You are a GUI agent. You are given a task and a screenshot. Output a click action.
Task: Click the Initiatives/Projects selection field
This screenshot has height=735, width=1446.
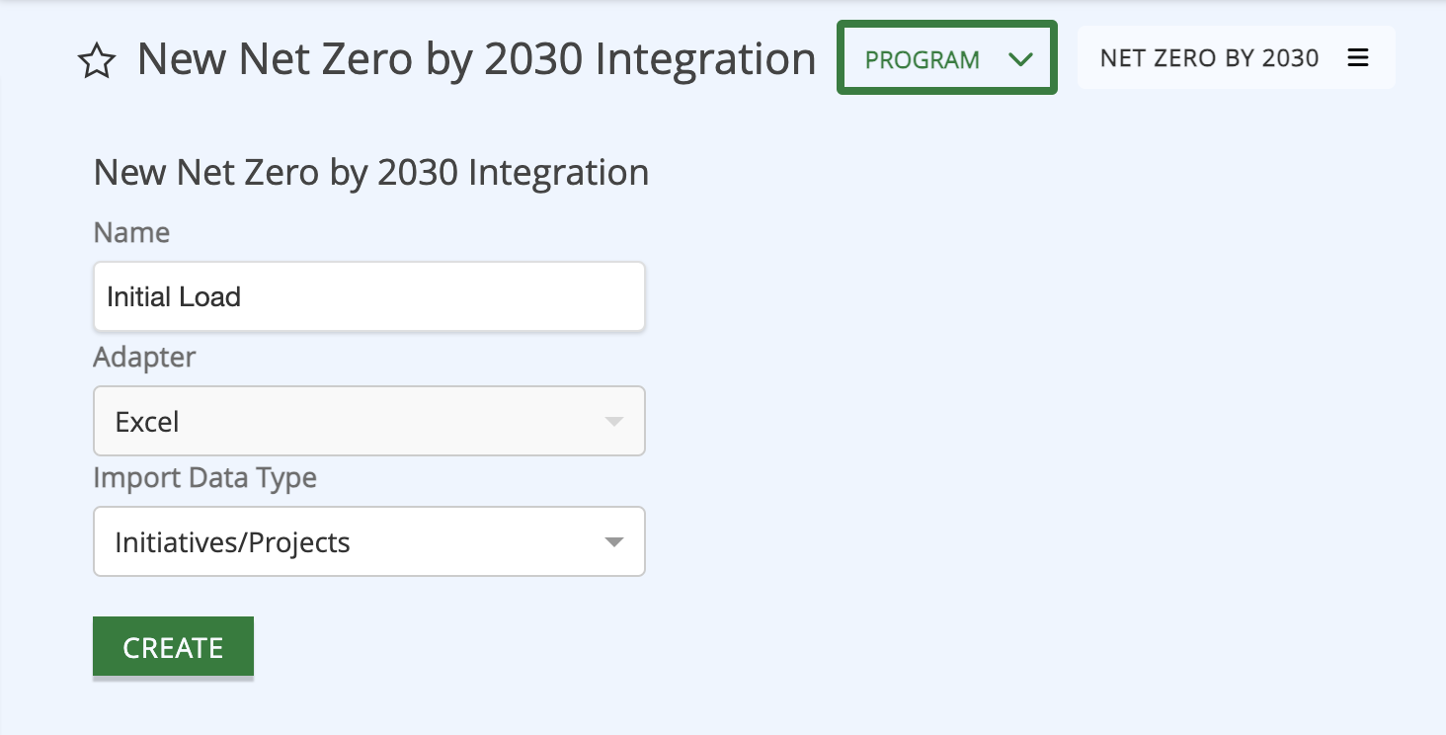(368, 541)
